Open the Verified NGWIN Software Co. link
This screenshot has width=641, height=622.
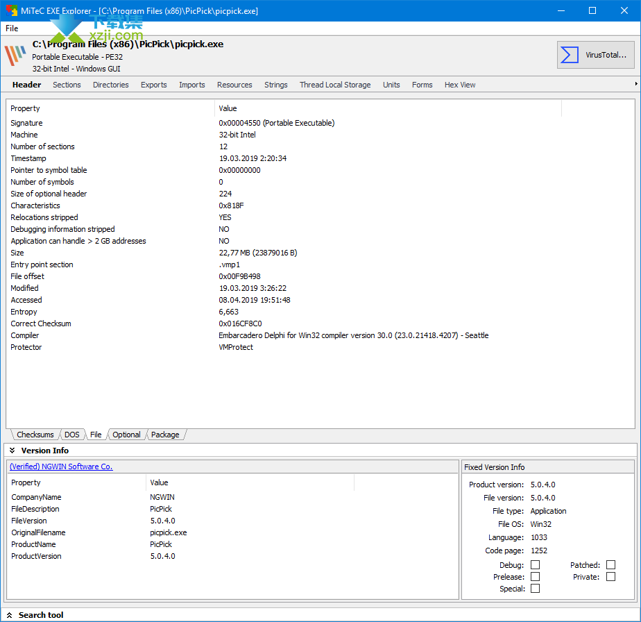point(61,466)
